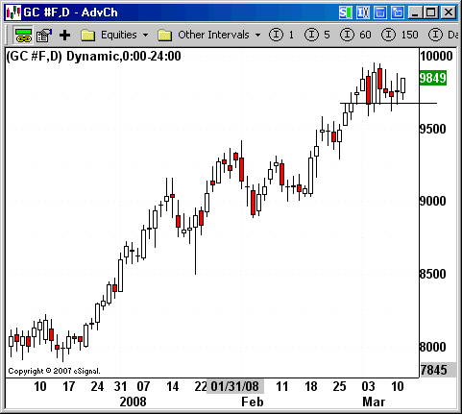
Task: Click the fourth blue pop-out title bar icon
Action: 398,12
